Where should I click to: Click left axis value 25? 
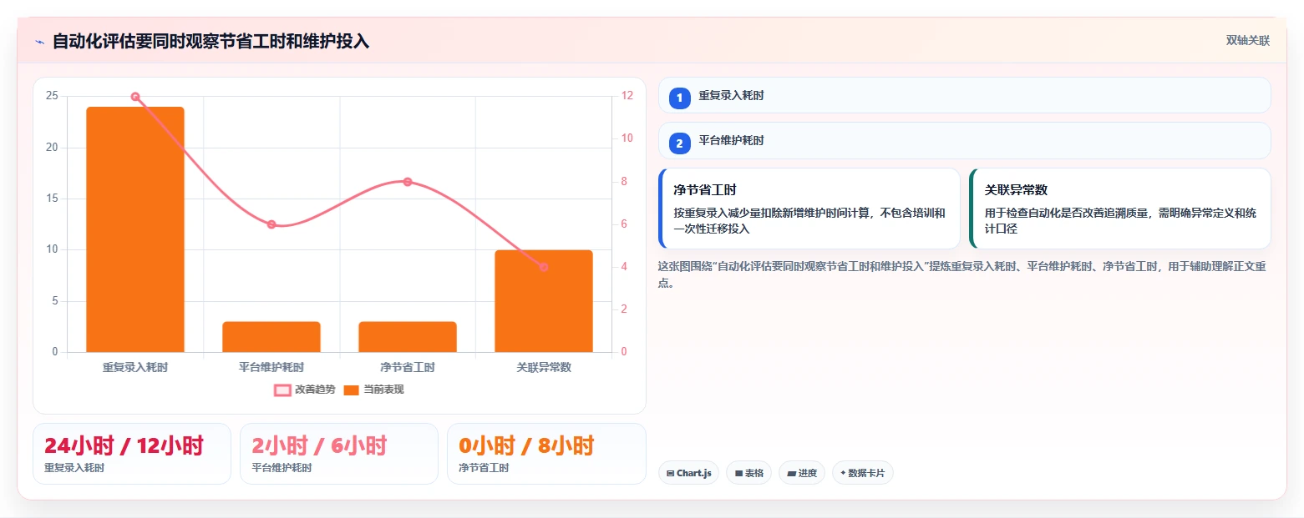click(x=52, y=96)
